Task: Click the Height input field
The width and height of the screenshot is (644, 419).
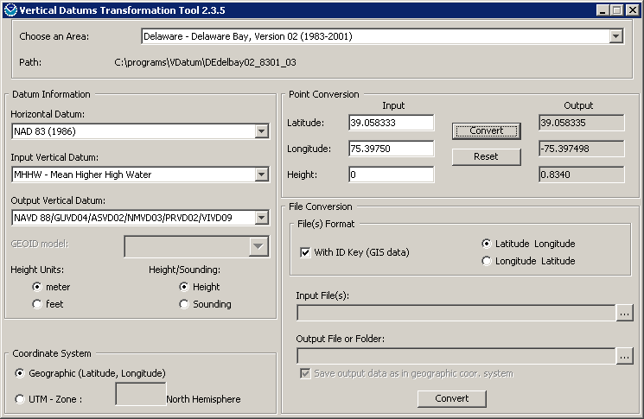Action: [x=391, y=175]
